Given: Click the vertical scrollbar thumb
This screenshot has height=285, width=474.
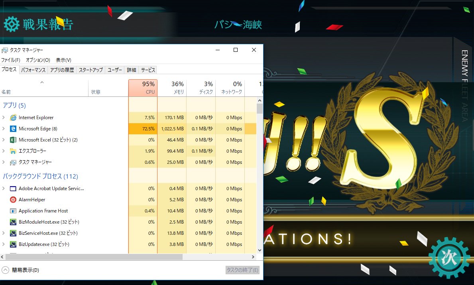Looking at the screenshot, I should (260, 109).
